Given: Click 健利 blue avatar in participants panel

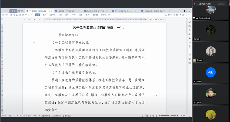Looking at the screenshot, I should (210, 72).
